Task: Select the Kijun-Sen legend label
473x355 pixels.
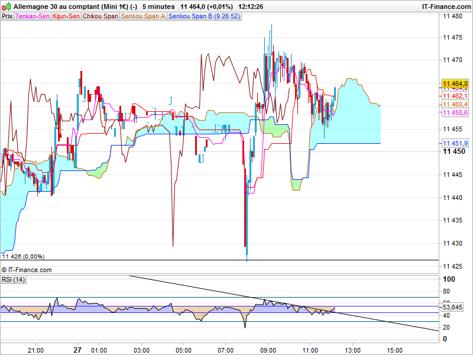Action: coord(66,17)
